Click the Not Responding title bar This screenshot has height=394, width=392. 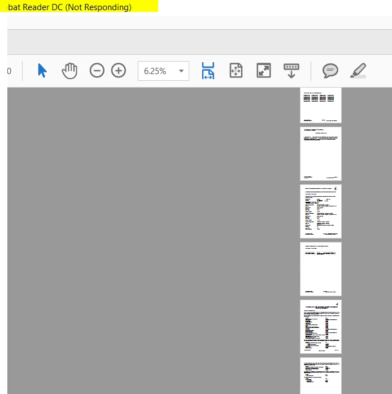click(x=79, y=6)
